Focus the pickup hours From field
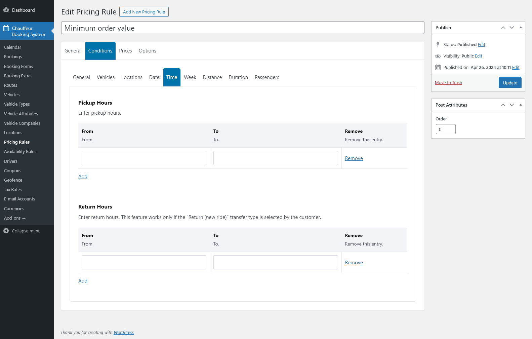532x339 pixels. tap(144, 158)
